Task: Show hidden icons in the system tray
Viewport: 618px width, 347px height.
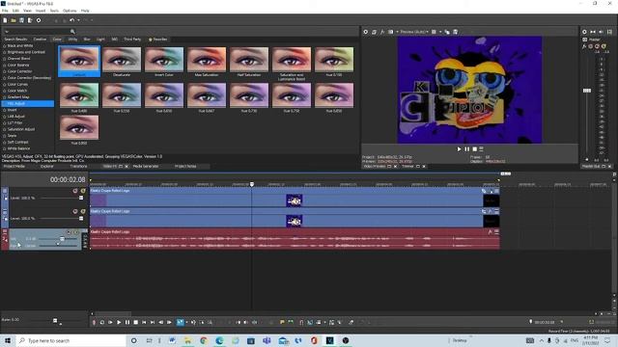Action: (x=542, y=340)
